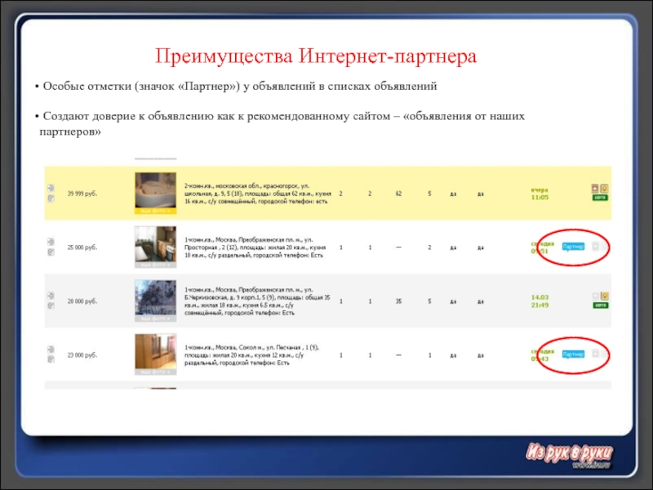Click the orange map pin icon in the 39 999 руб. row
The width and height of the screenshot is (653, 490).
[x=605, y=188]
